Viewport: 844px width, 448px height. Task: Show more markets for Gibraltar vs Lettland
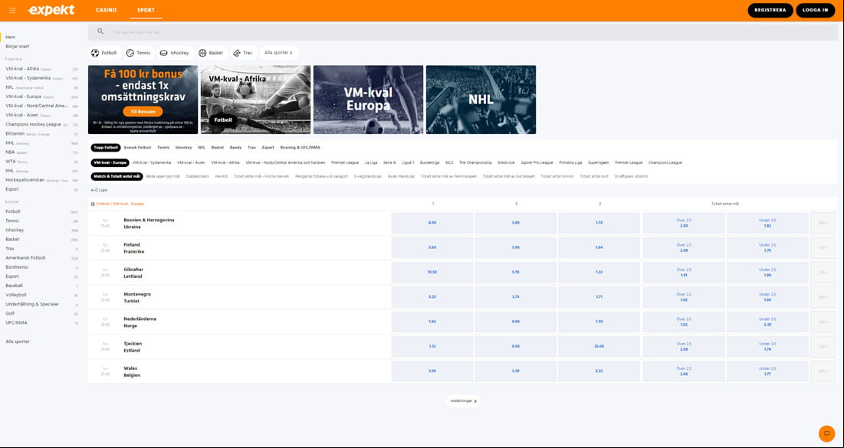[x=823, y=272]
